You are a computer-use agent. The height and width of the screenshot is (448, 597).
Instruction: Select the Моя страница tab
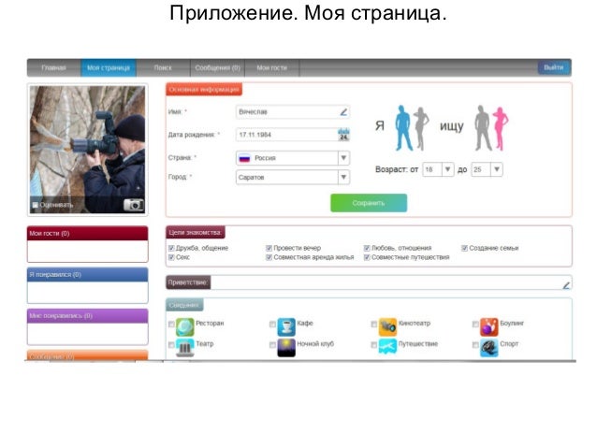(109, 67)
